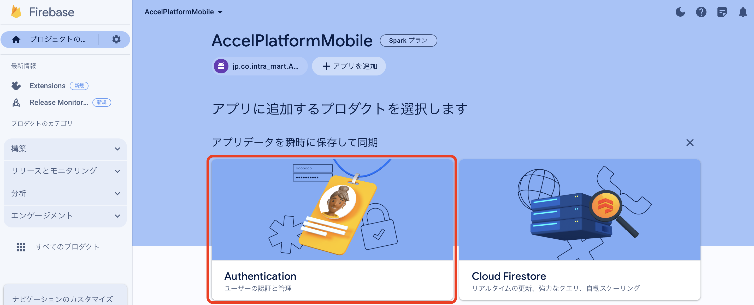
Task: Show notifications with the bell icon
Action: click(x=743, y=12)
